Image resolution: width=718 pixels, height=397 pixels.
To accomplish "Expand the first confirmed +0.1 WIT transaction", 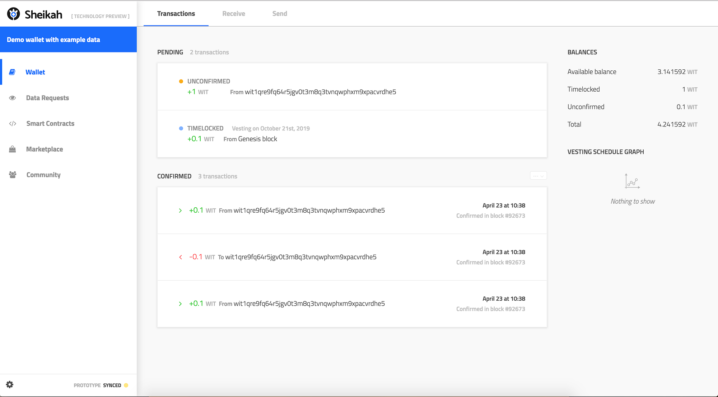I will 180,211.
